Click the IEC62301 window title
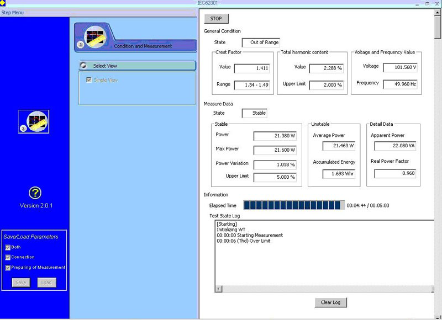The height and width of the screenshot is (320, 442). (x=208, y=3)
